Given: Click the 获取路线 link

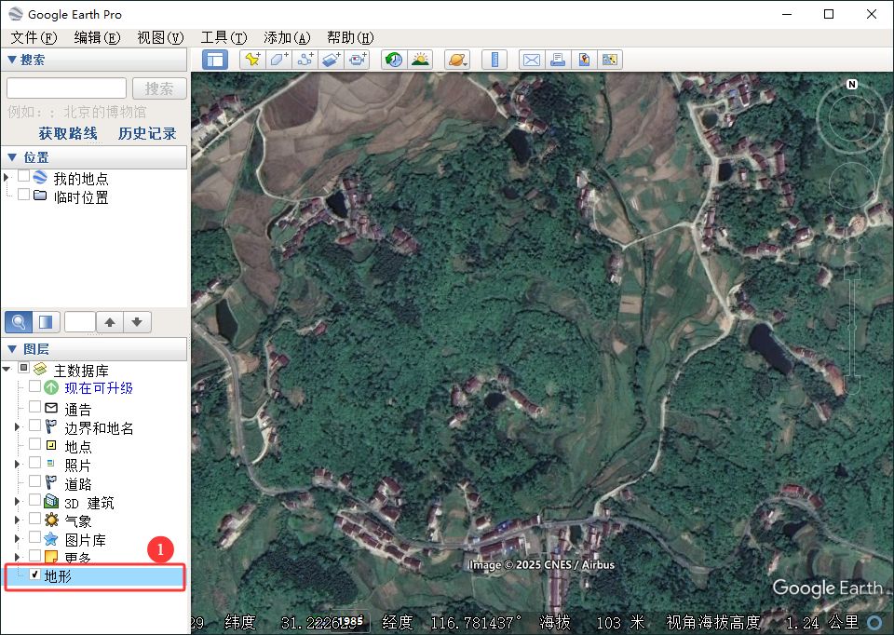Looking at the screenshot, I should (x=68, y=133).
